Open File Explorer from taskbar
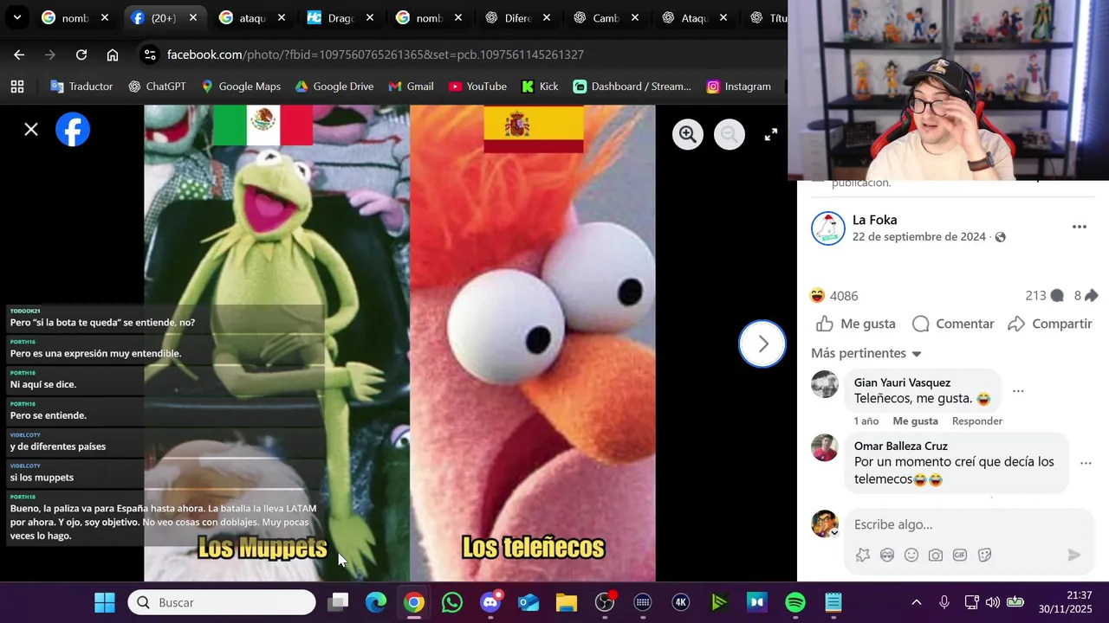The image size is (1109, 623). coord(567,602)
